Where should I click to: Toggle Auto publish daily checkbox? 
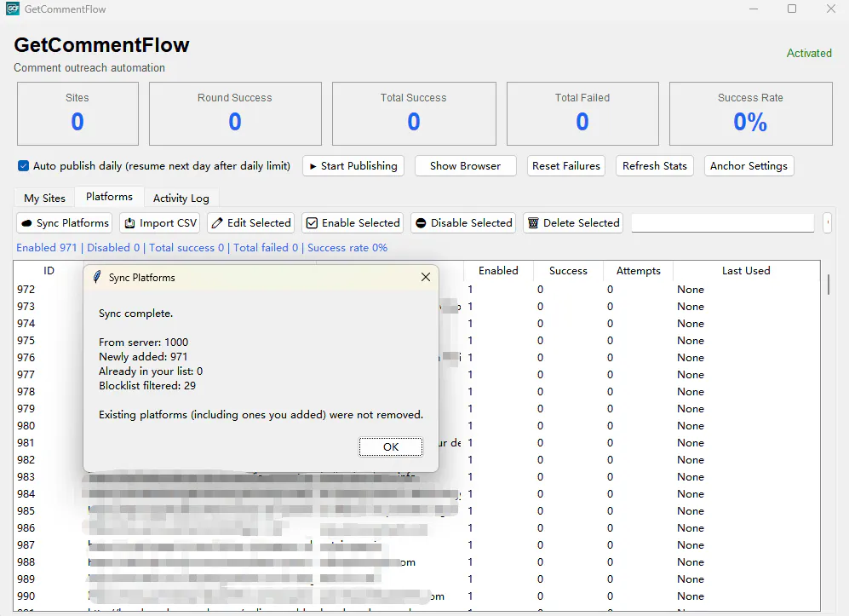click(23, 166)
